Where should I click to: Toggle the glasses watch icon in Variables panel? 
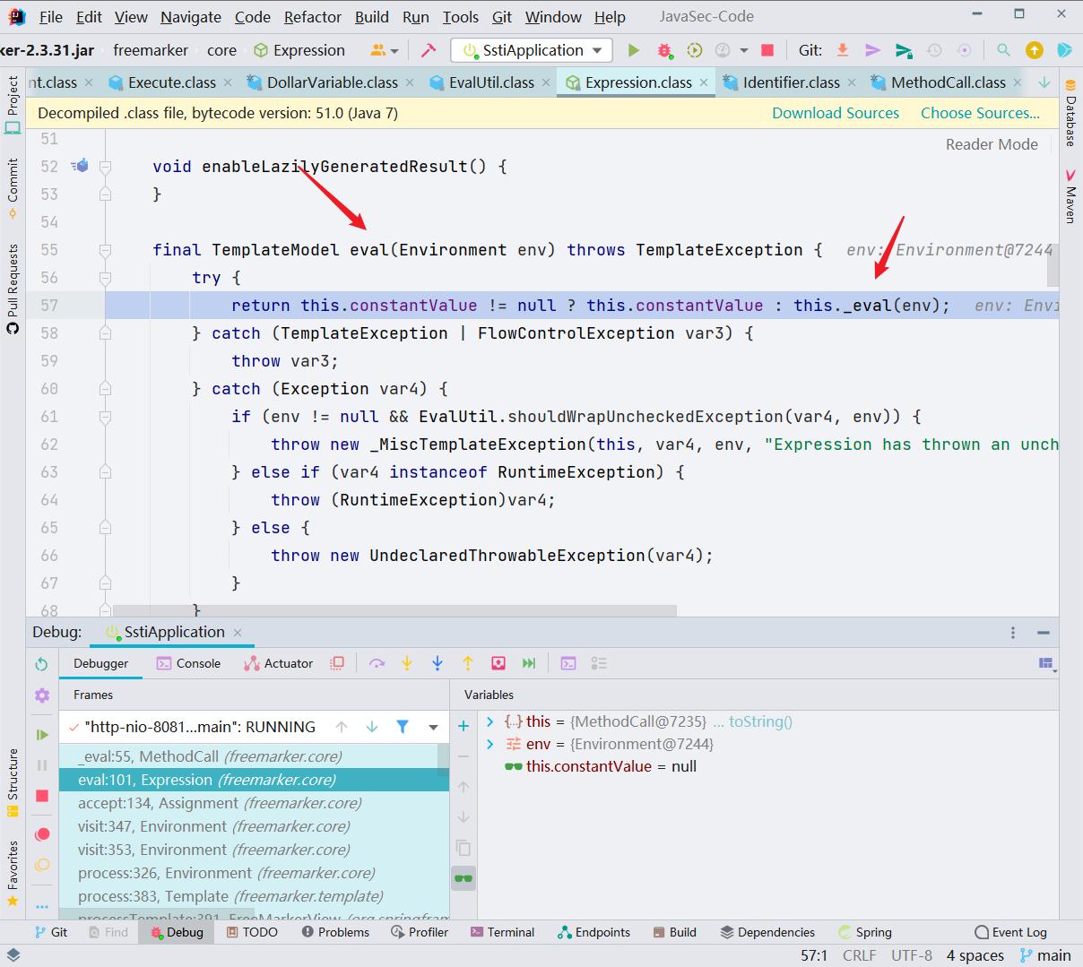pyautogui.click(x=464, y=879)
